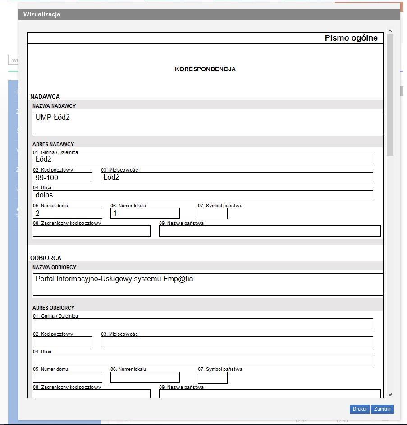407x425 pixels.
Task: Click the 'ADRES NADAWCY' label
Action: click(53, 144)
